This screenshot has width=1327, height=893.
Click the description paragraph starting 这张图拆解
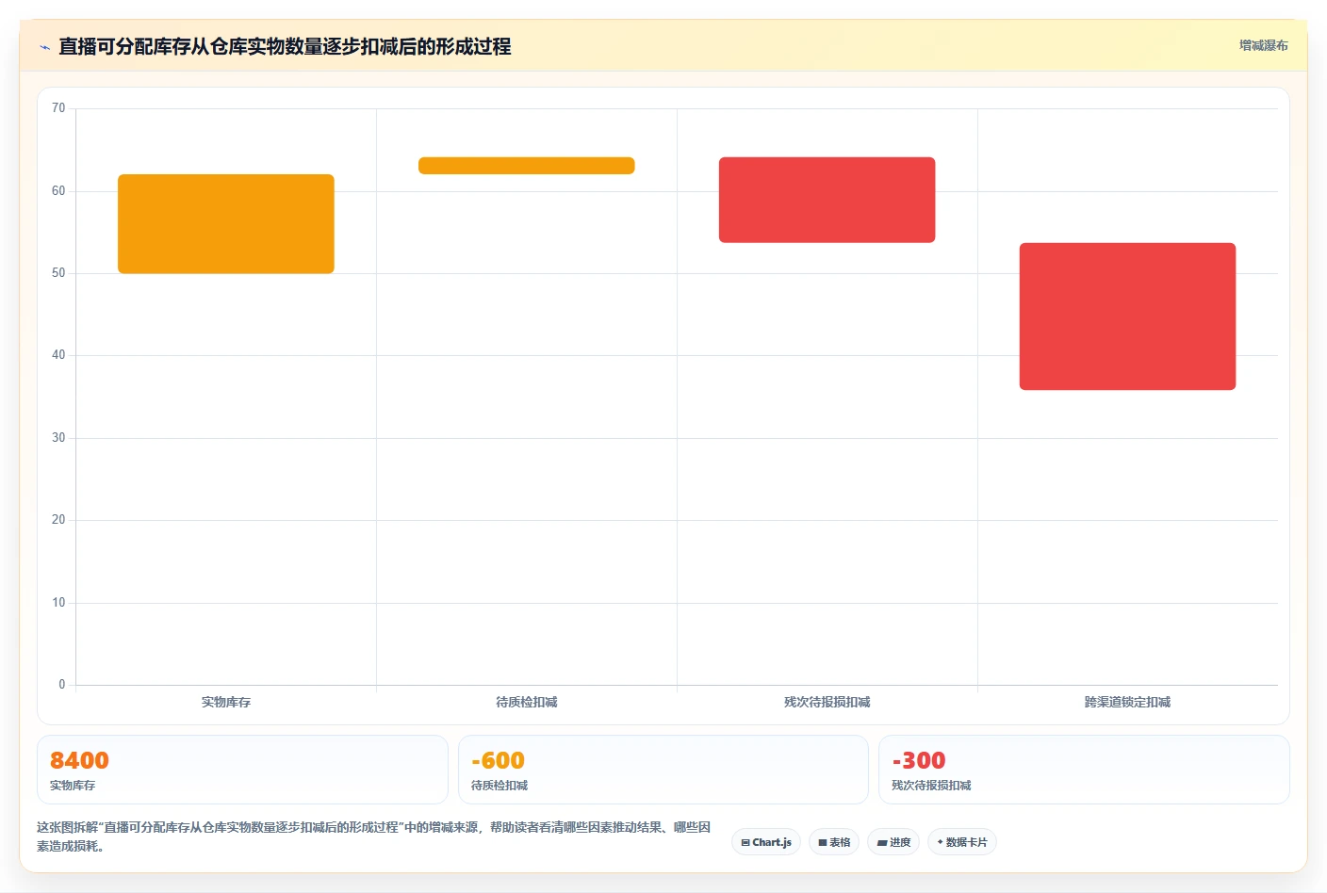click(x=374, y=836)
